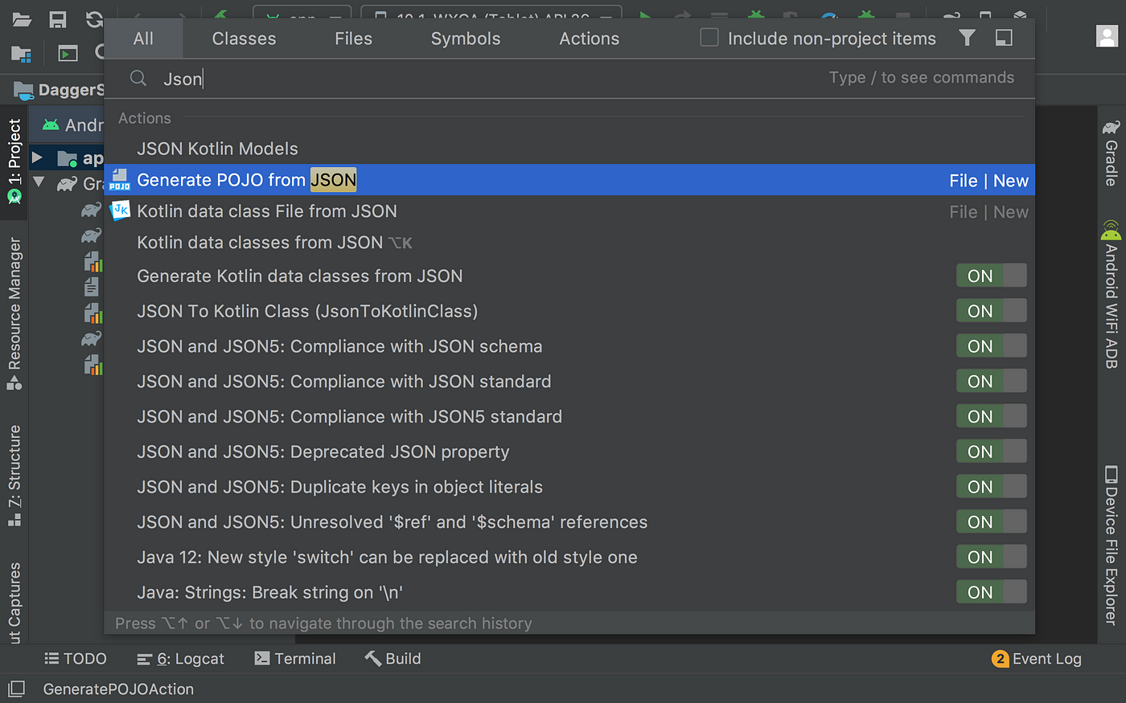Toggle JSON To Kotlin Class switch
The height and width of the screenshot is (703, 1126).
991,311
